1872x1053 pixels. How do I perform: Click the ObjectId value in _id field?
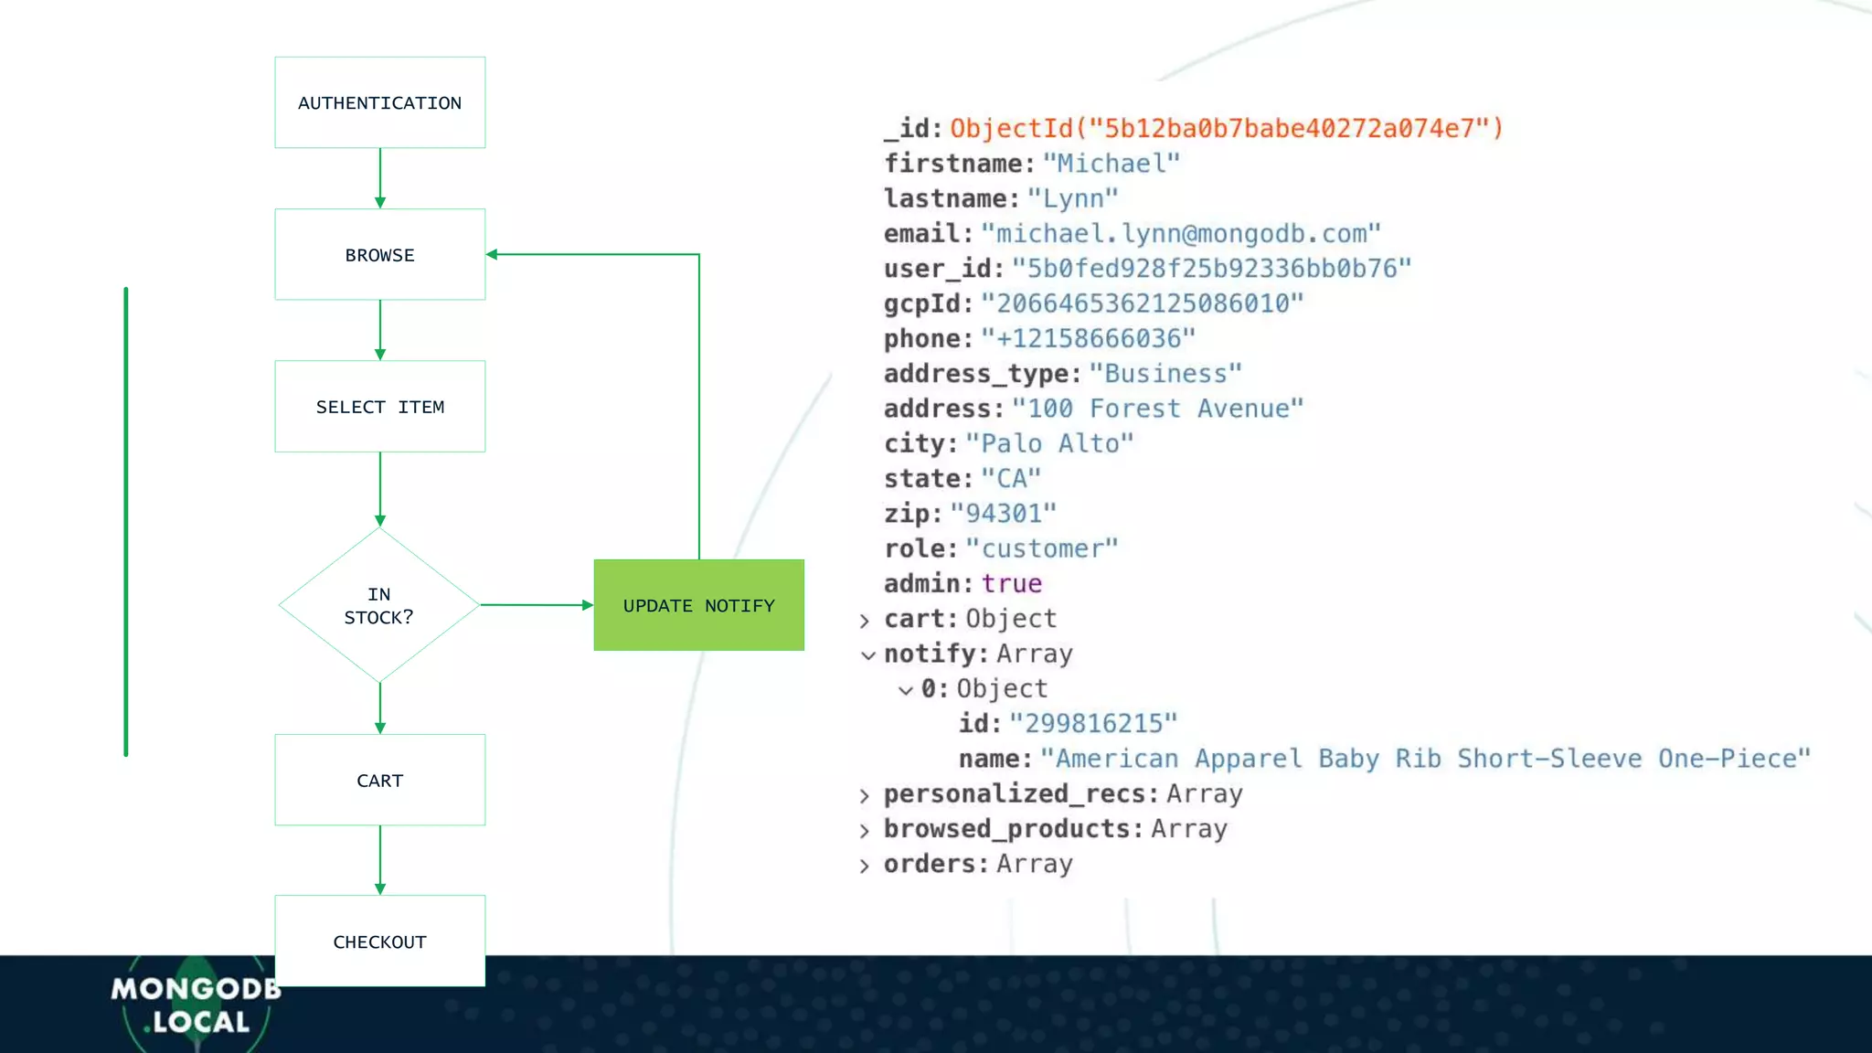pyautogui.click(x=1226, y=128)
